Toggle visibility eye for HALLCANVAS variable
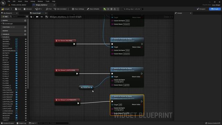222x125 pixels. (26, 90)
